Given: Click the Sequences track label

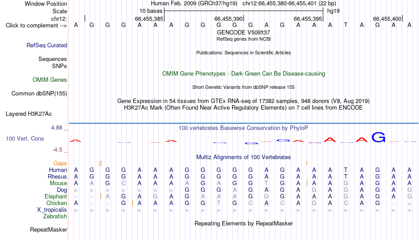Looking at the screenshot, I should pyautogui.click(x=52, y=59).
